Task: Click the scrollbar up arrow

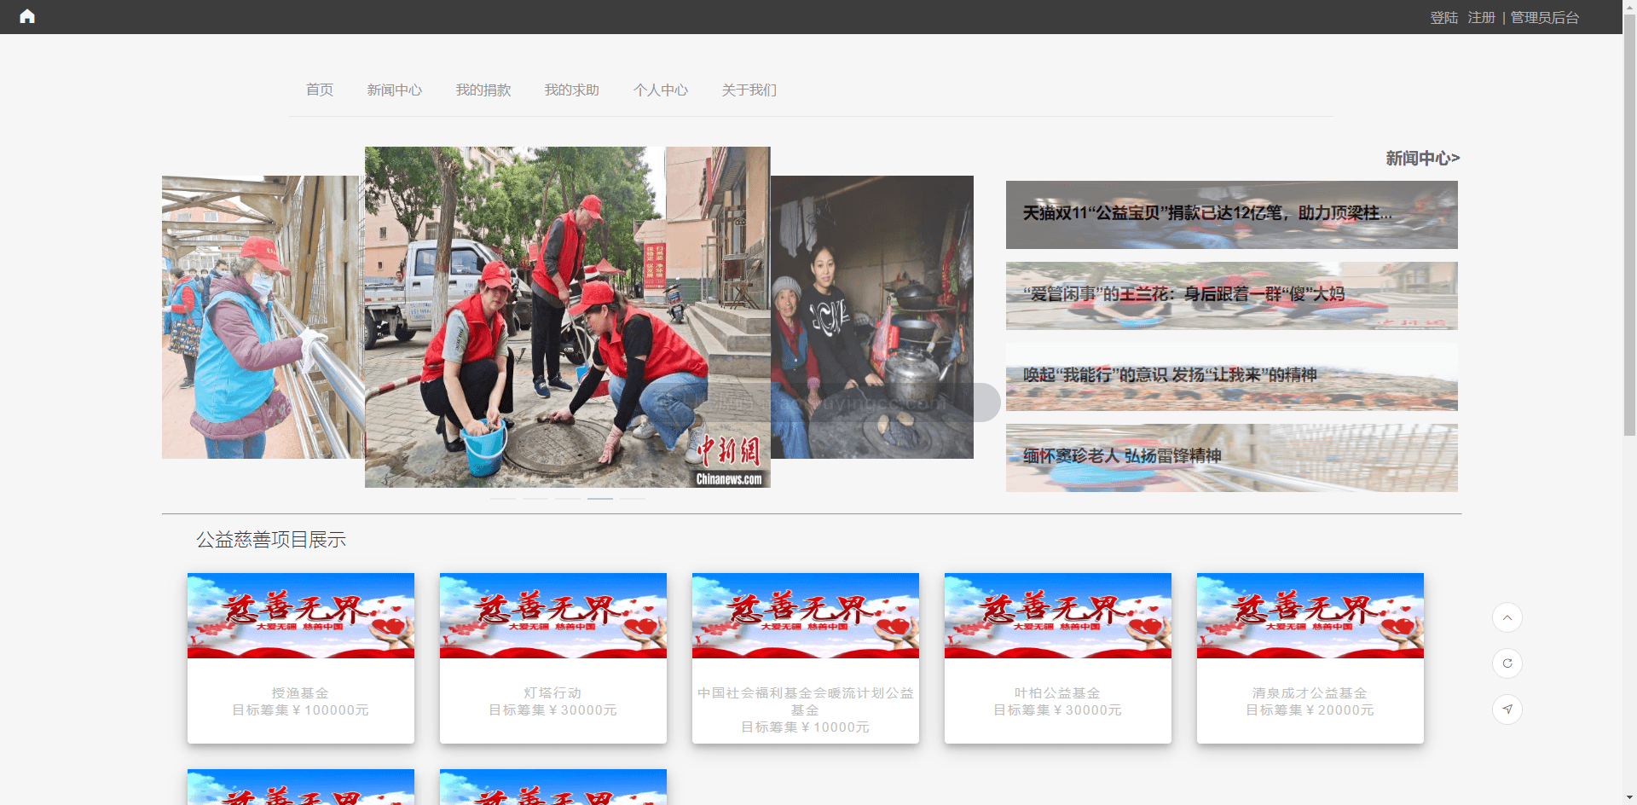Action: point(1629,7)
